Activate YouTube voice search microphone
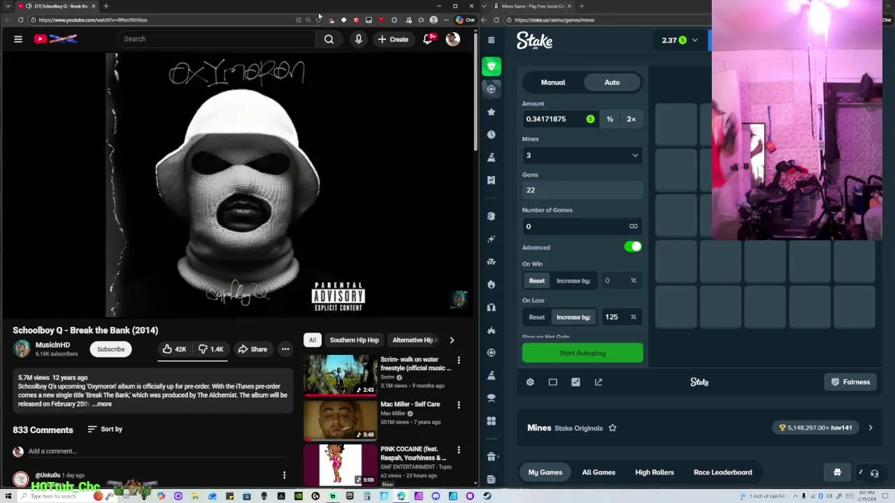Image resolution: width=895 pixels, height=503 pixels. [x=358, y=39]
